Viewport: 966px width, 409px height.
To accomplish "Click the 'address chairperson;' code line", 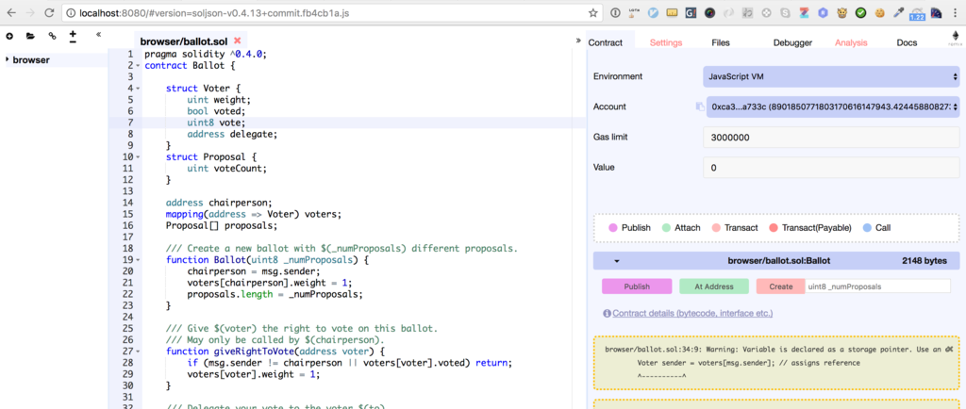I will coord(219,203).
